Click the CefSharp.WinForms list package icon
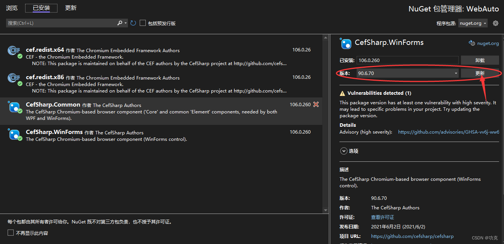The height and width of the screenshot is (244, 504). [14, 134]
